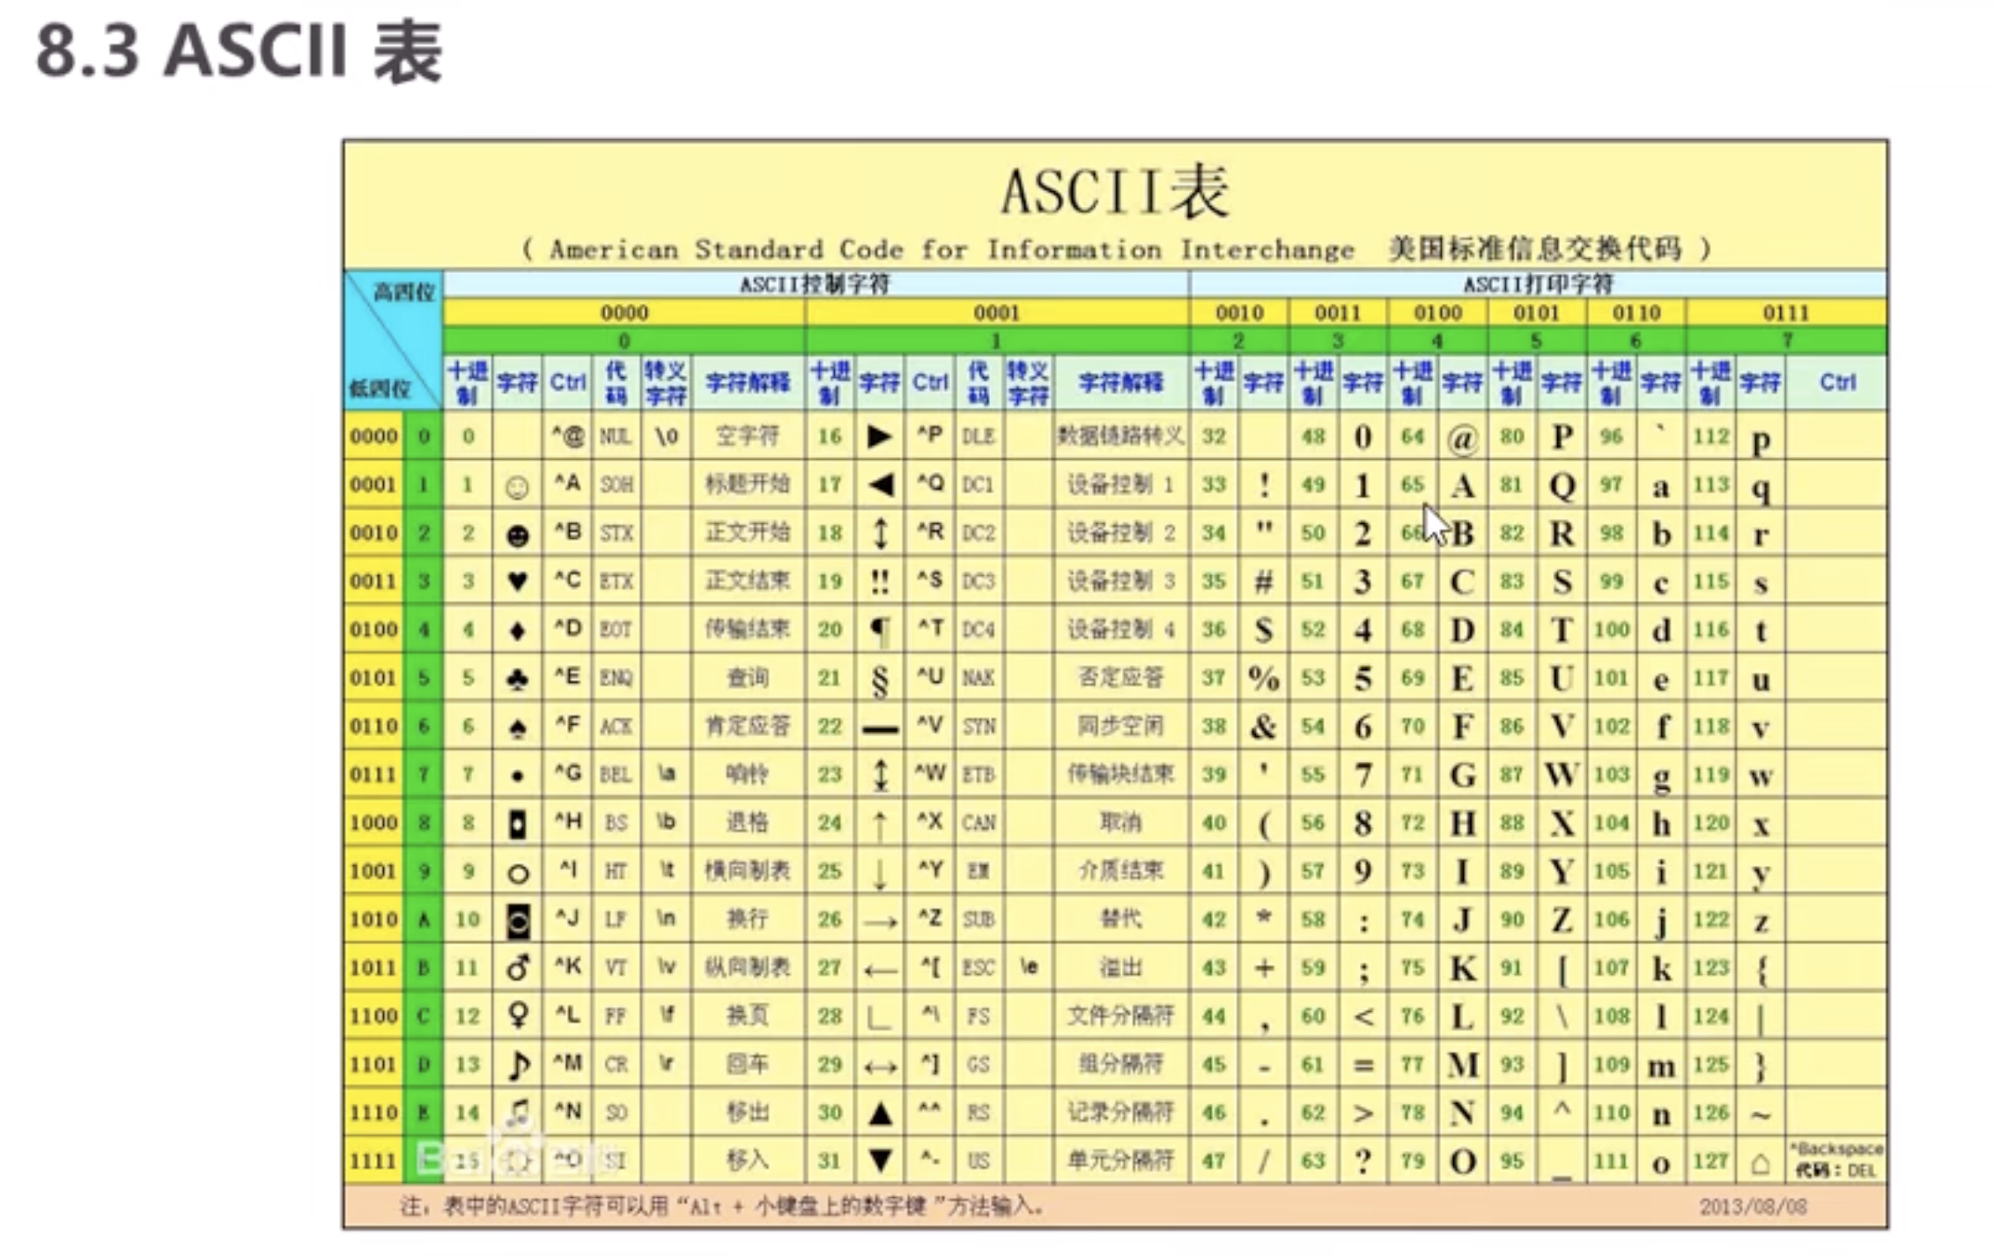Click the club symbol in the decimal 5 row

(518, 678)
